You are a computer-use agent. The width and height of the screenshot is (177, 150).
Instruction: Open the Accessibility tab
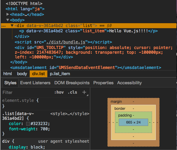point(129,83)
